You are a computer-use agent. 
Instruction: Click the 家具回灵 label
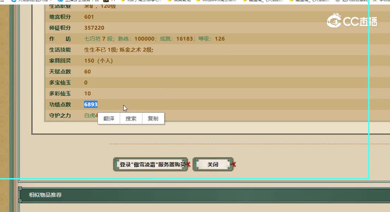click(x=60, y=61)
